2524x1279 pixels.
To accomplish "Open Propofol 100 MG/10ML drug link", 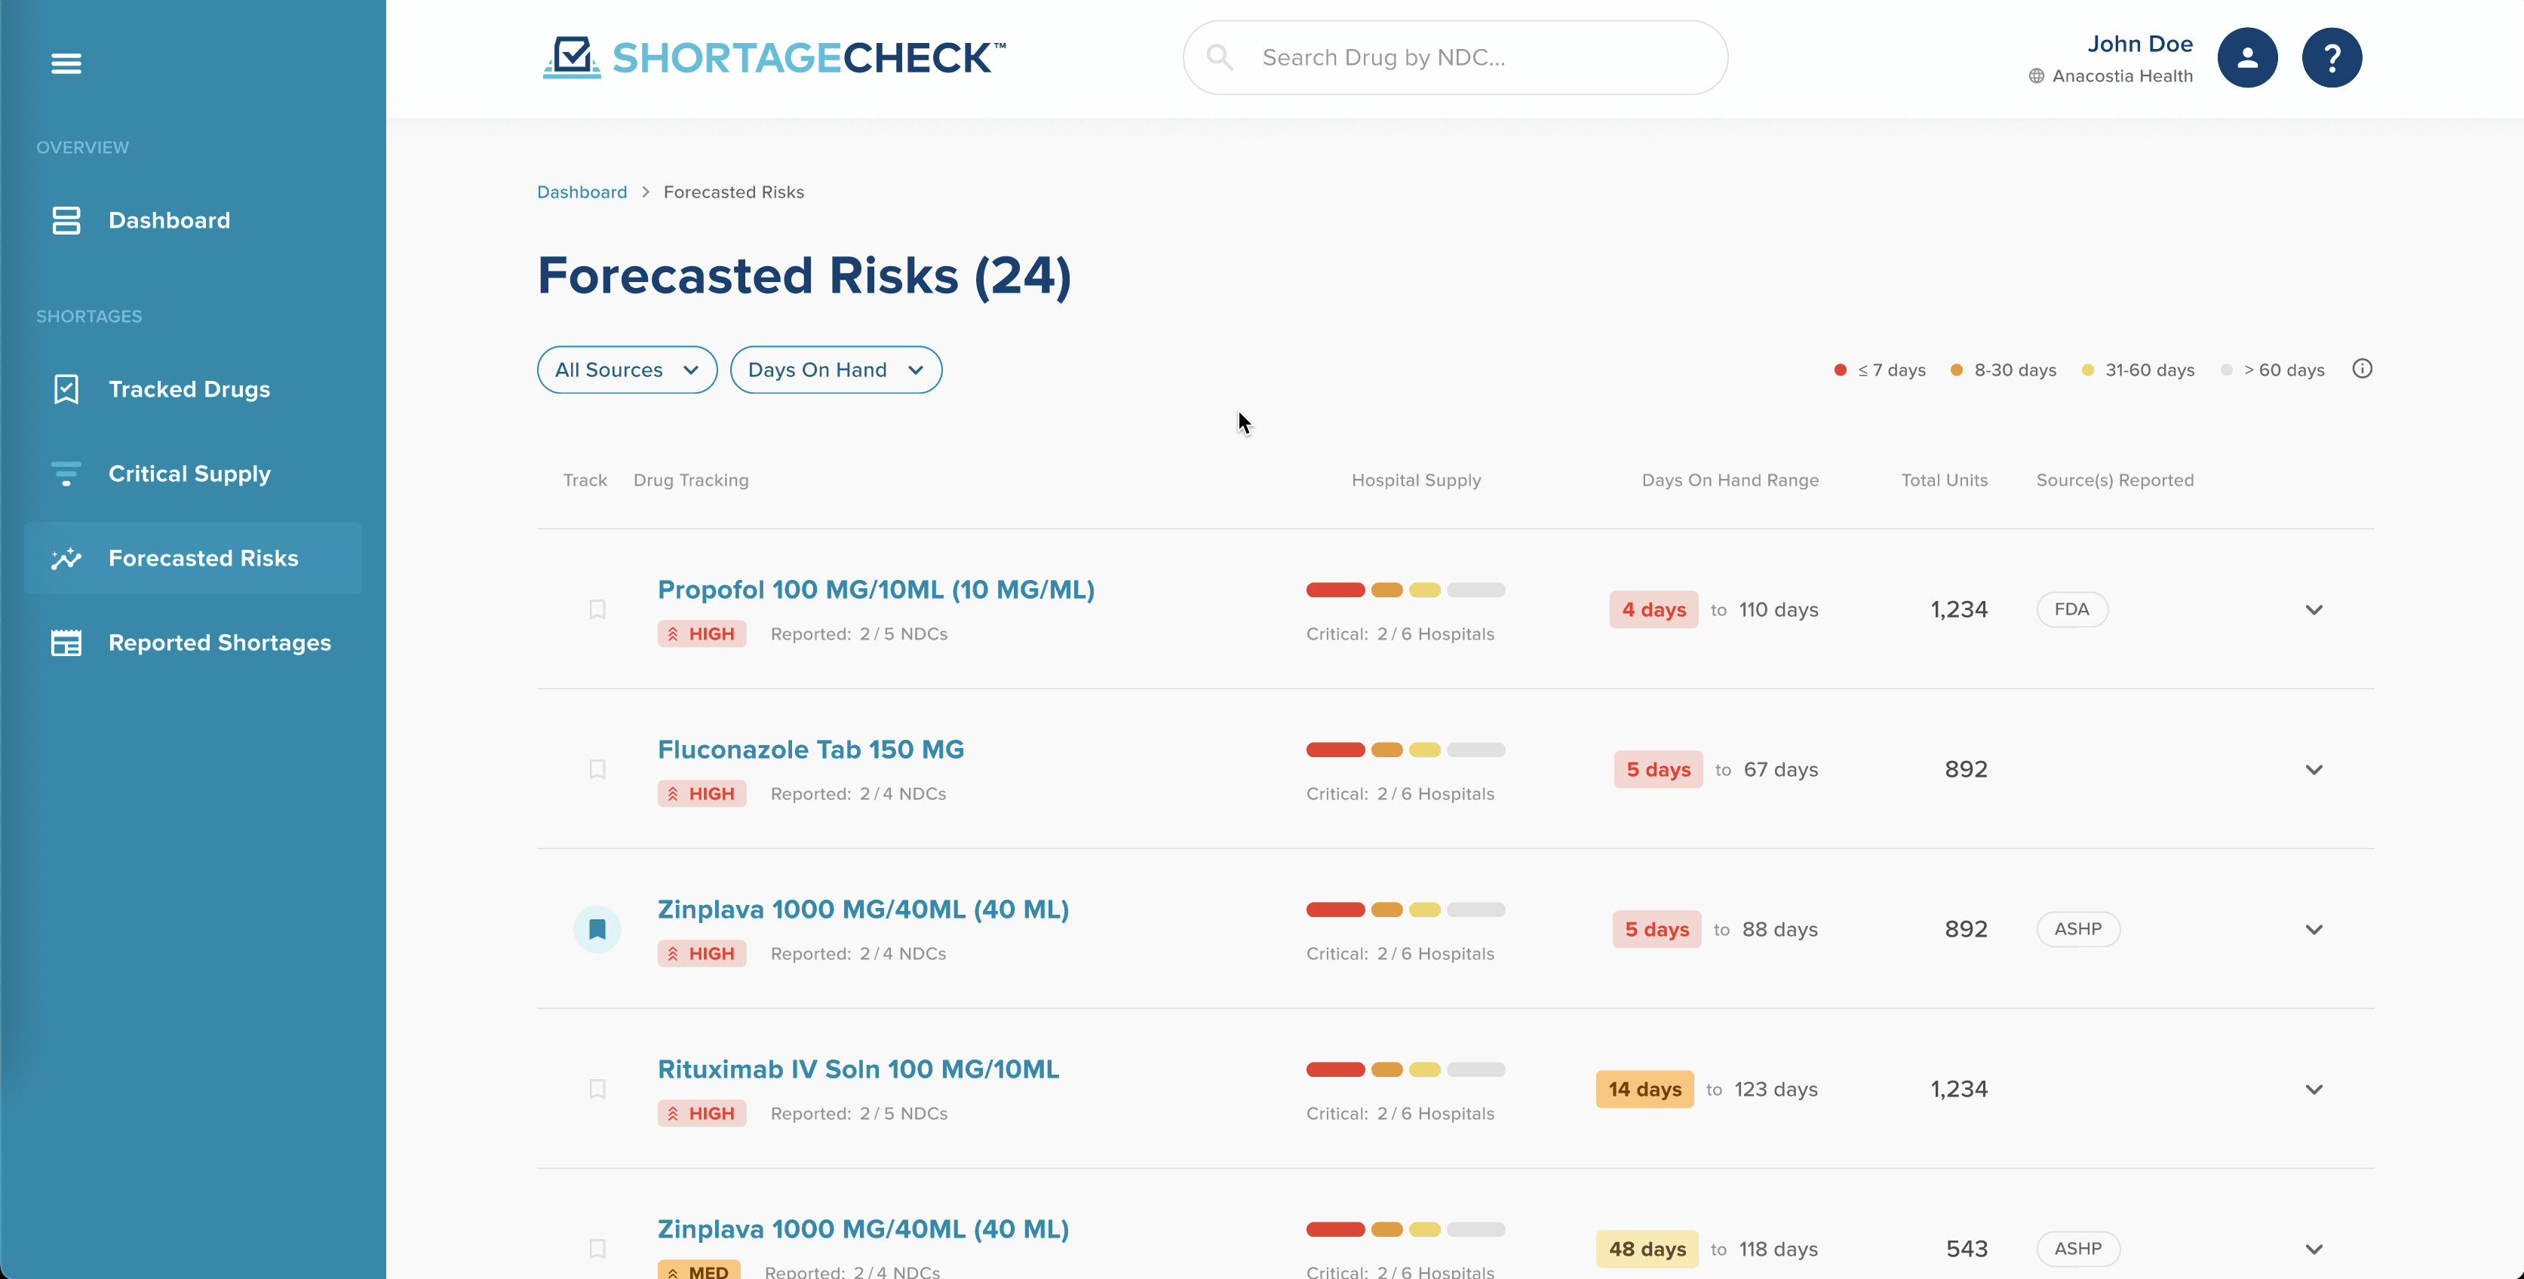I will 876,590.
